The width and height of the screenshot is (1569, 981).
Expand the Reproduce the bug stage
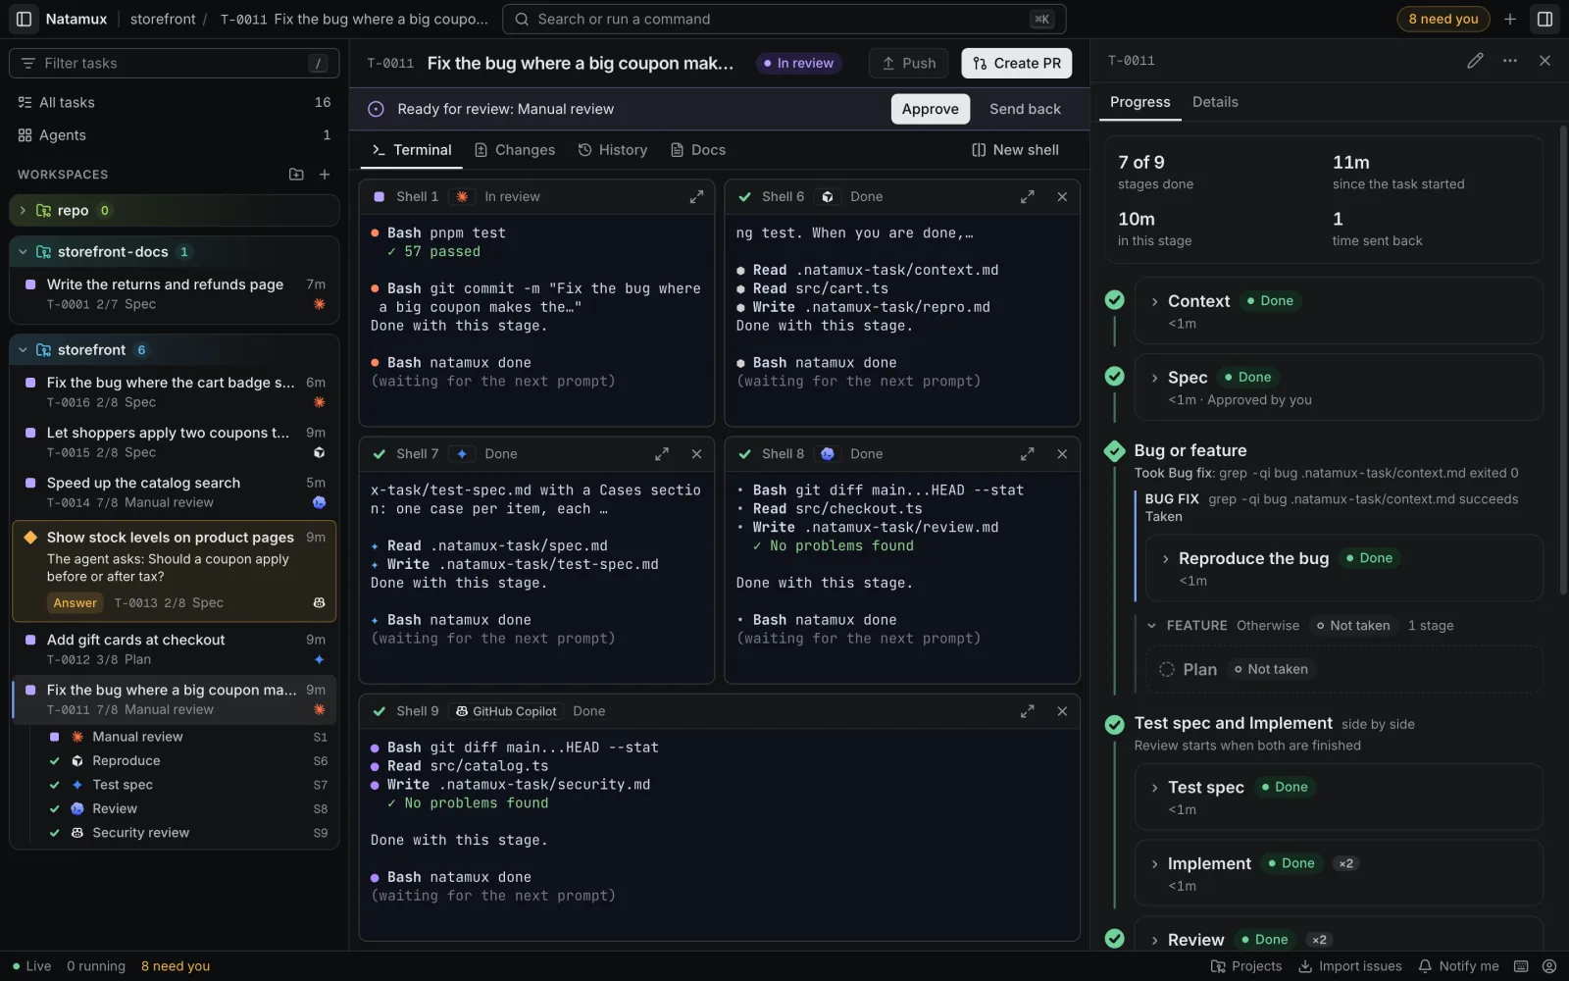1165,558
